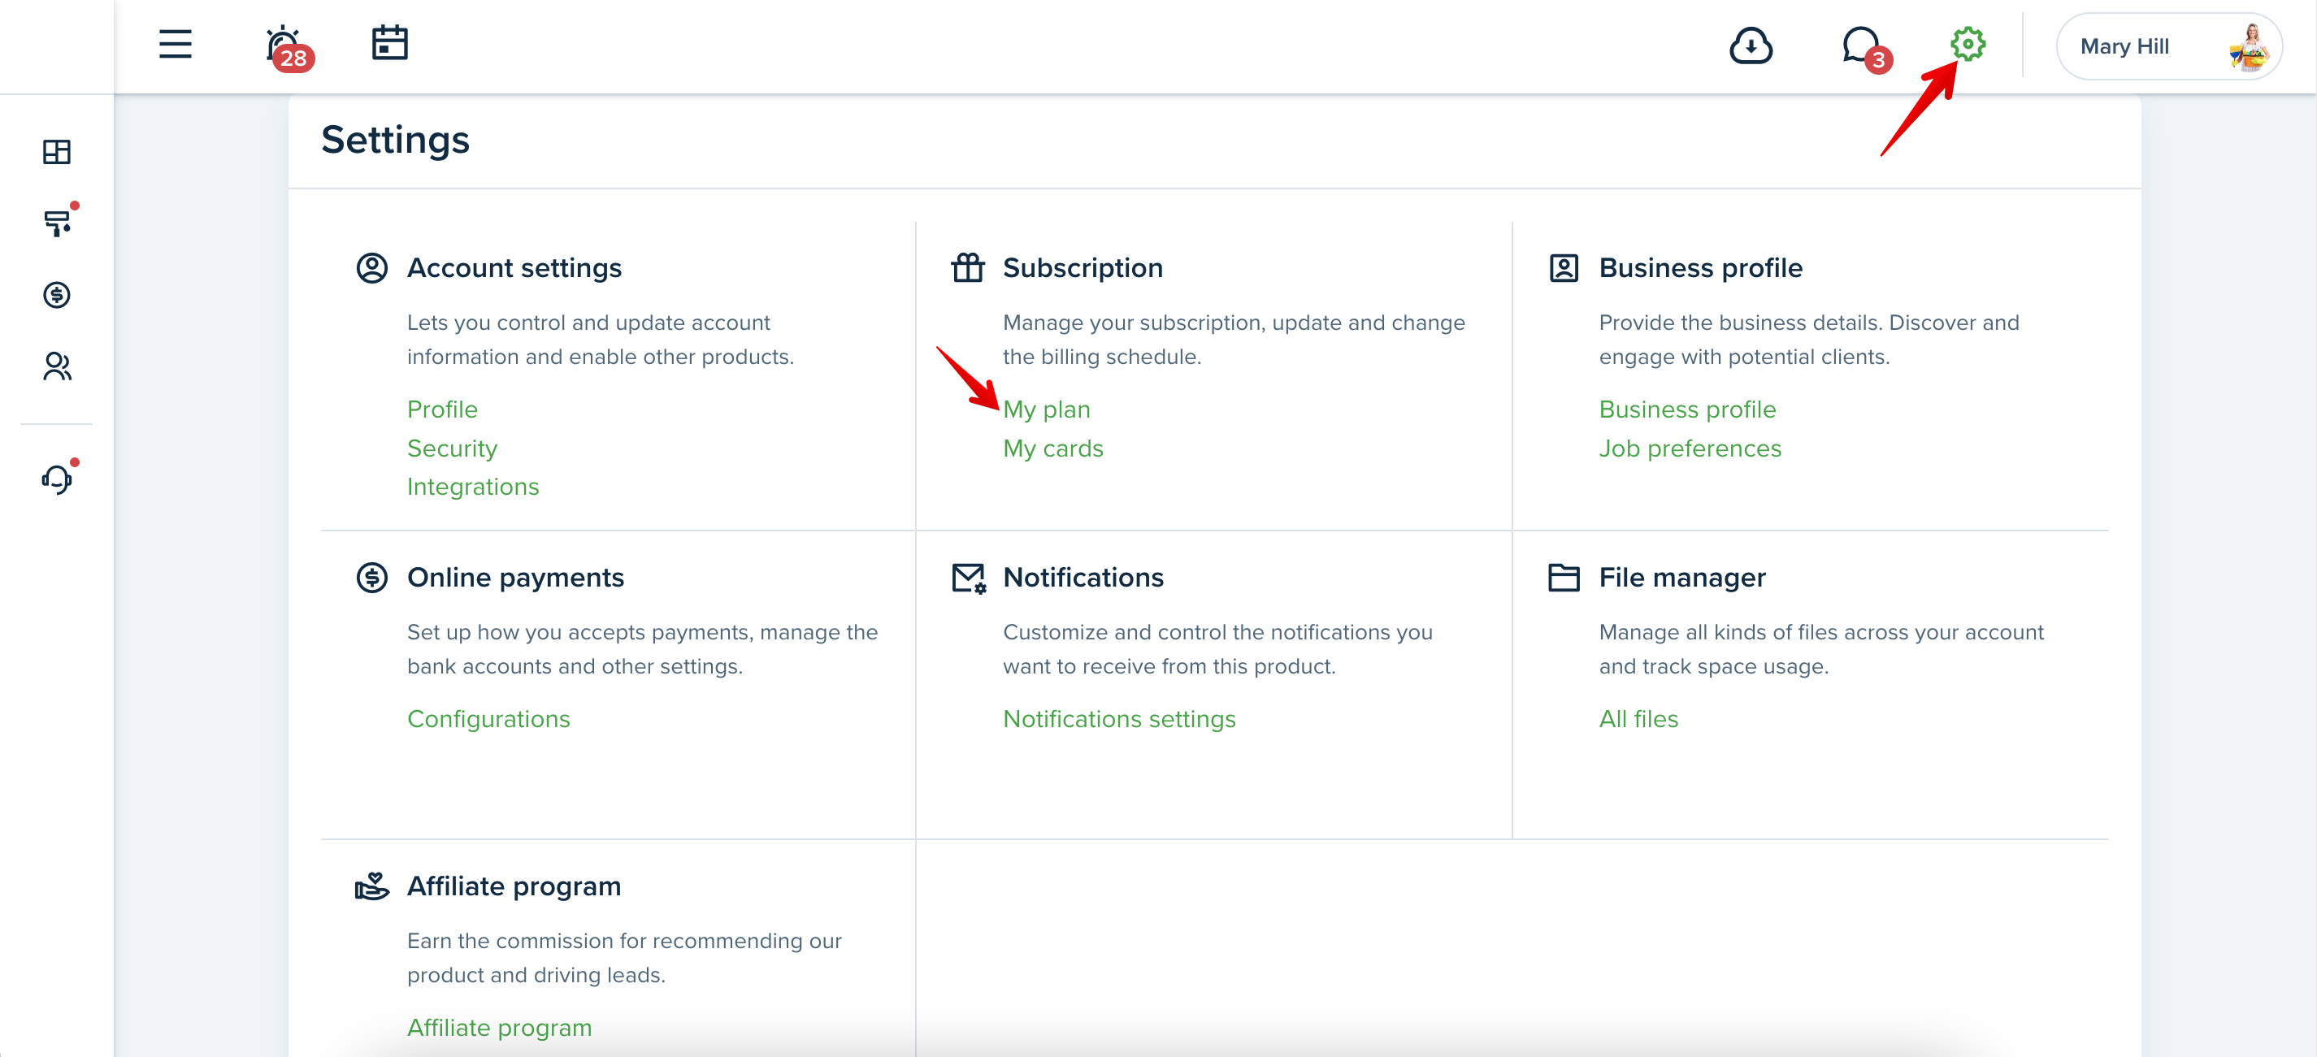Open All files link

[x=1638, y=718]
